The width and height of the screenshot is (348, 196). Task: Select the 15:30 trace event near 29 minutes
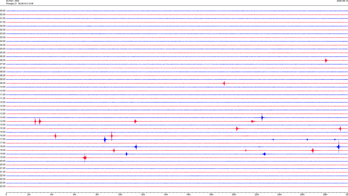tap(340, 128)
